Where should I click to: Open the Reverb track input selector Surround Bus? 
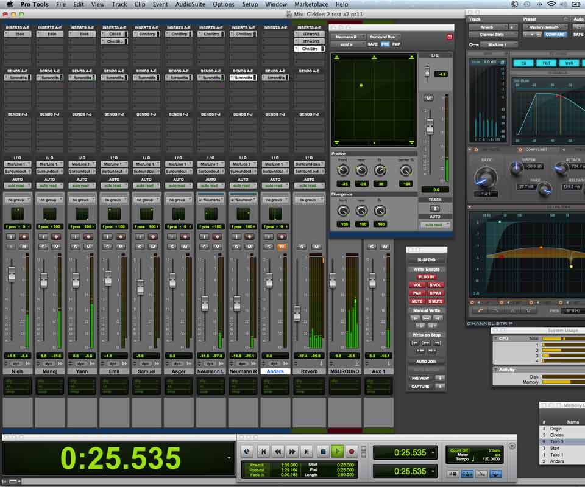[309, 164]
